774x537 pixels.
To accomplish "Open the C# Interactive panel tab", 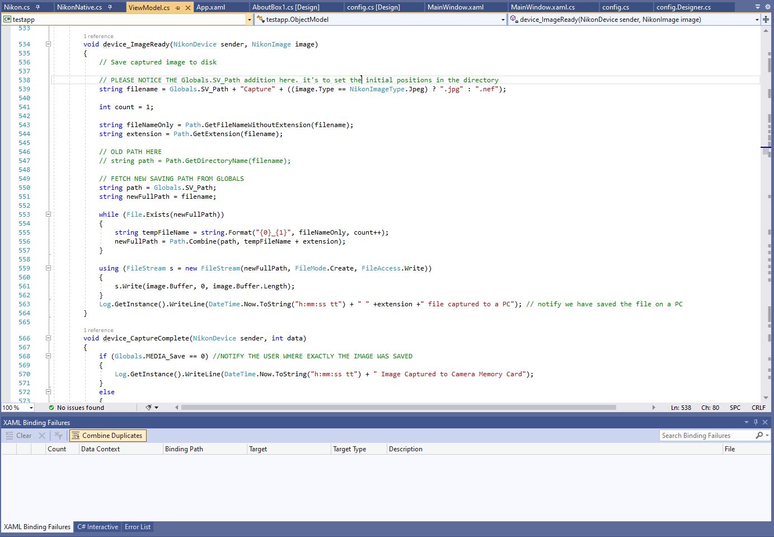I will tap(98, 527).
